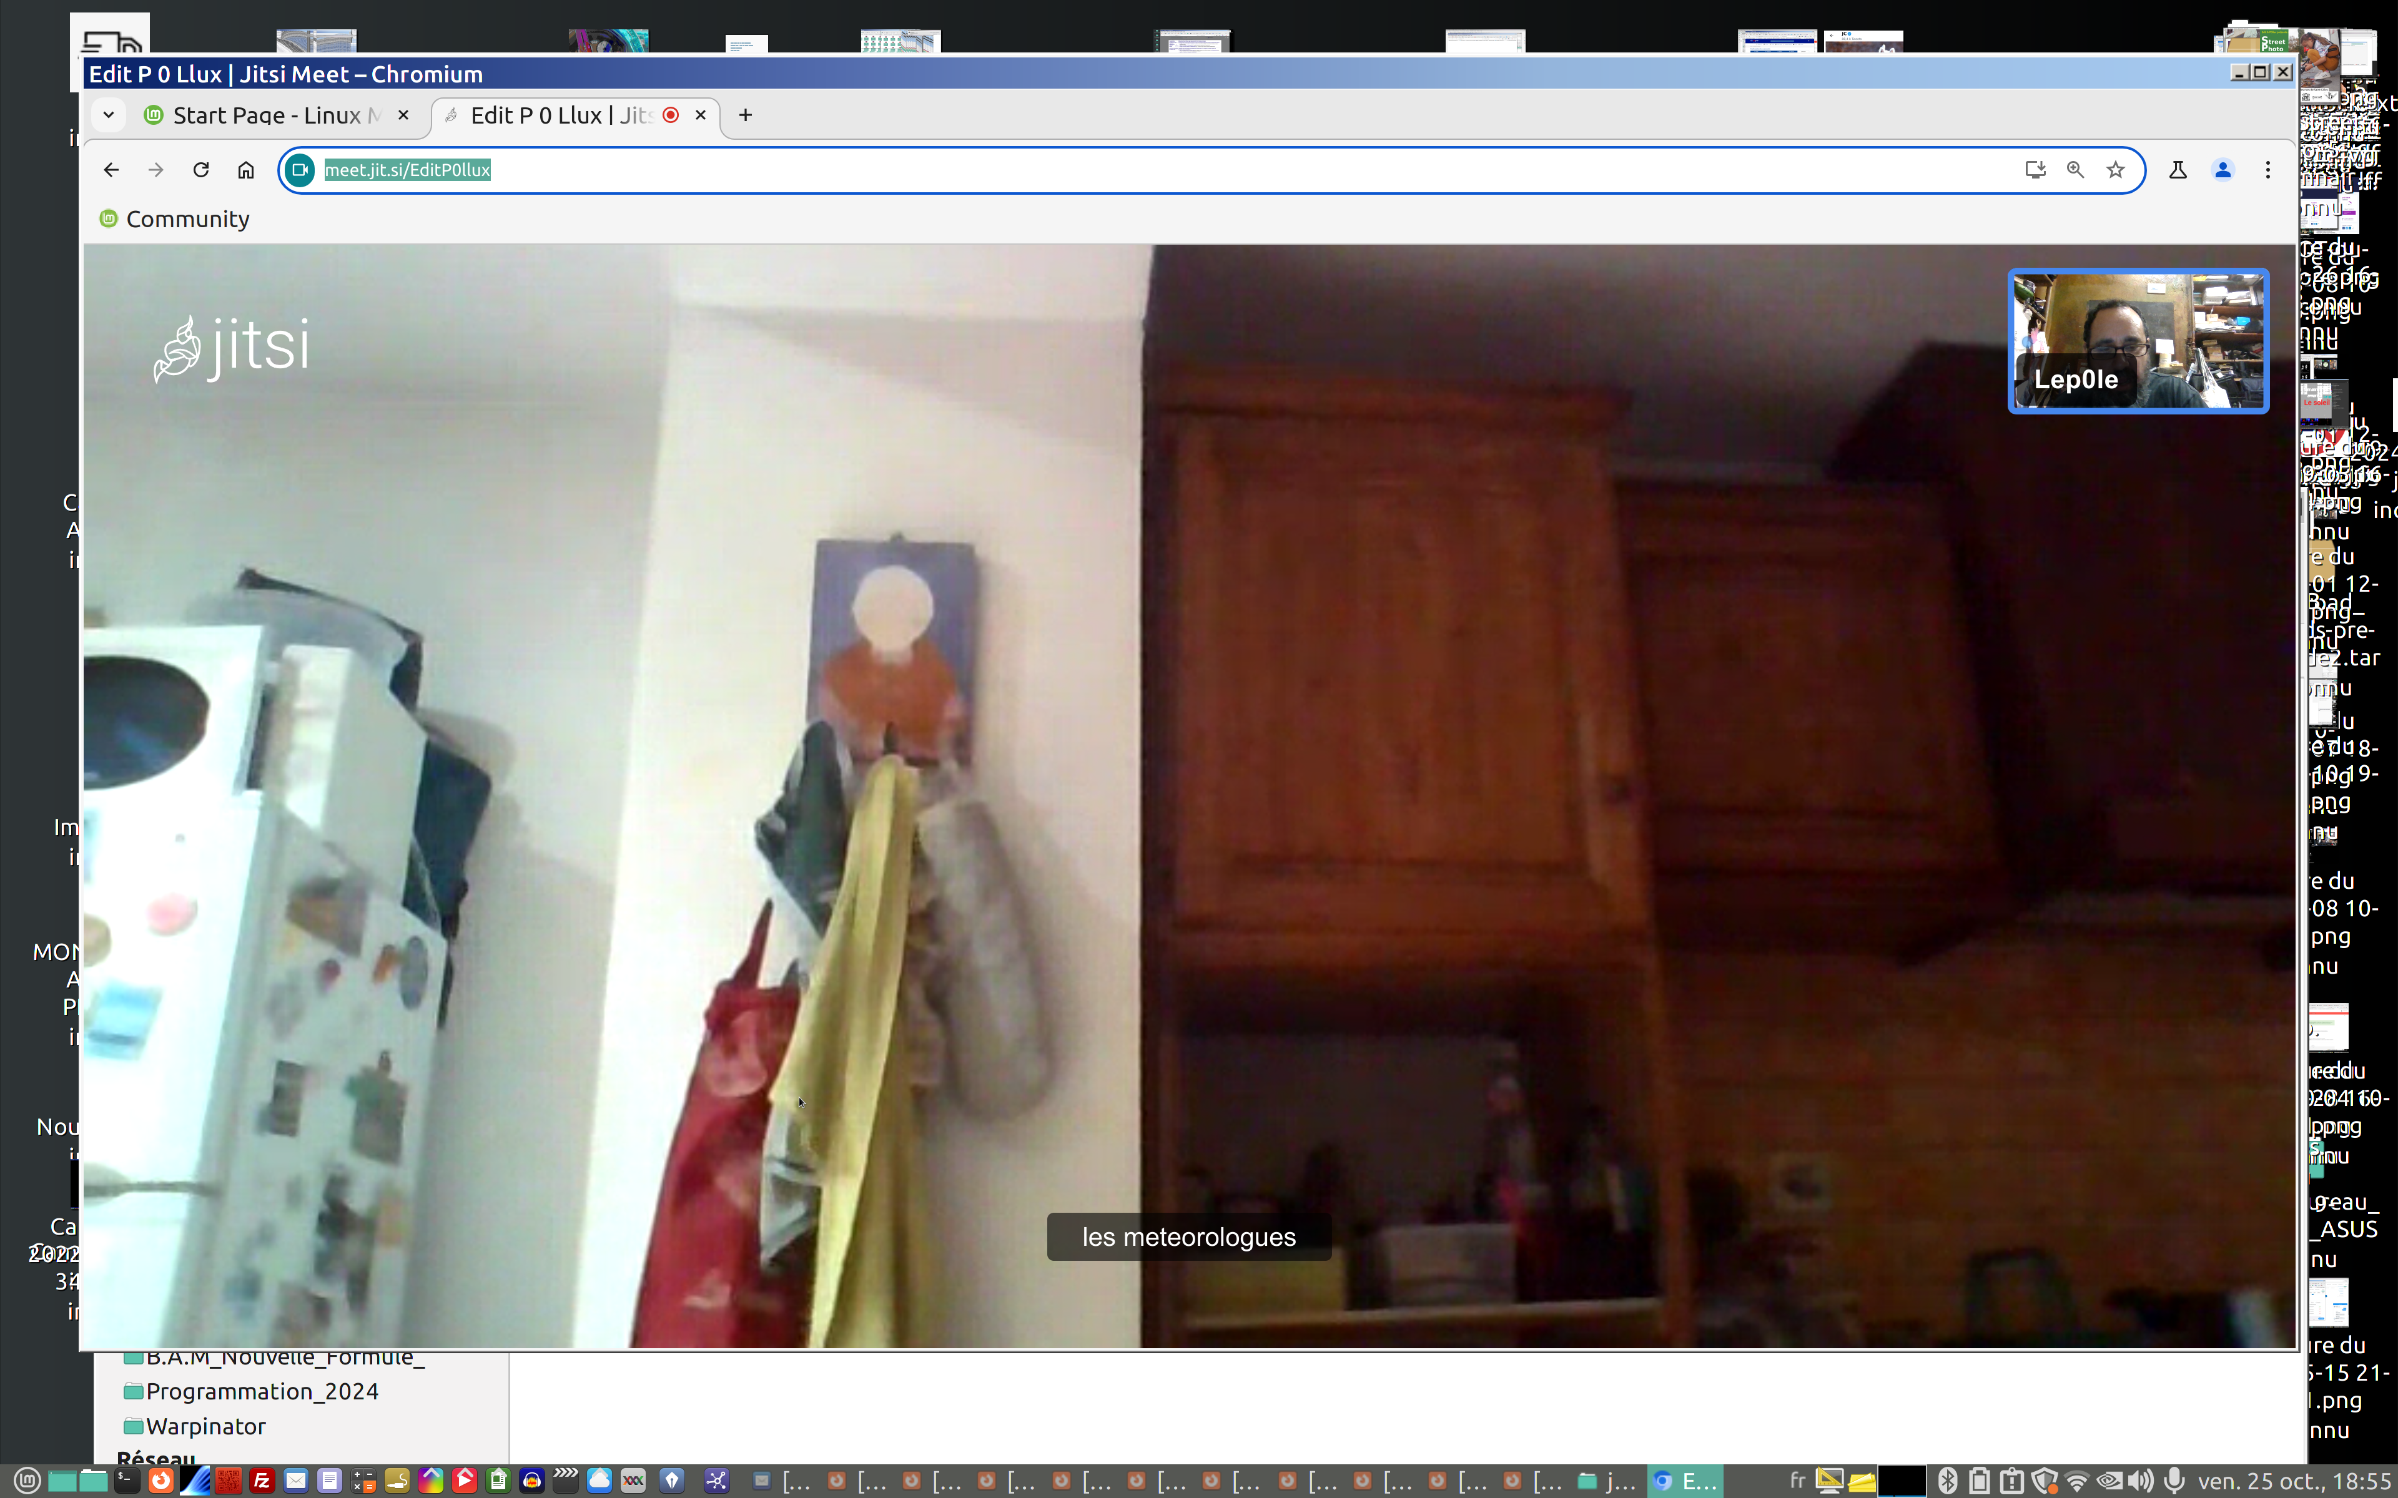Viewport: 2398px width, 1498px height.
Task: Launch FileZilla from the panel
Action: point(262,1481)
